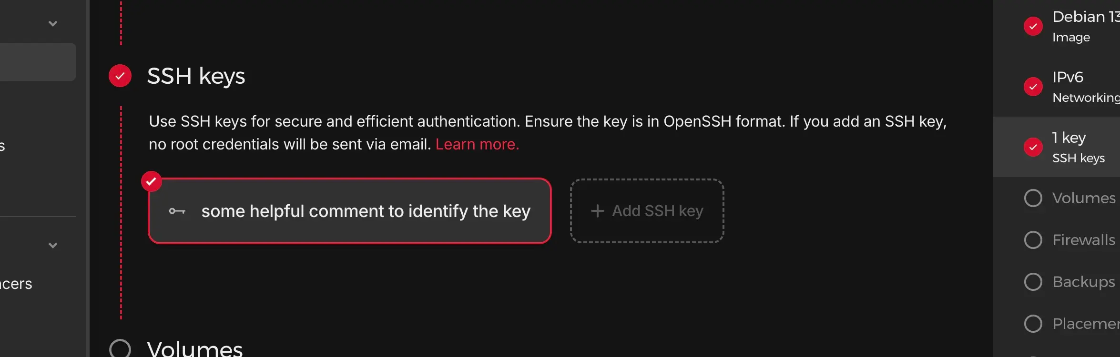This screenshot has width=1120, height=357.
Task: Select the Firewalls step radio circle
Action: pos(1033,240)
